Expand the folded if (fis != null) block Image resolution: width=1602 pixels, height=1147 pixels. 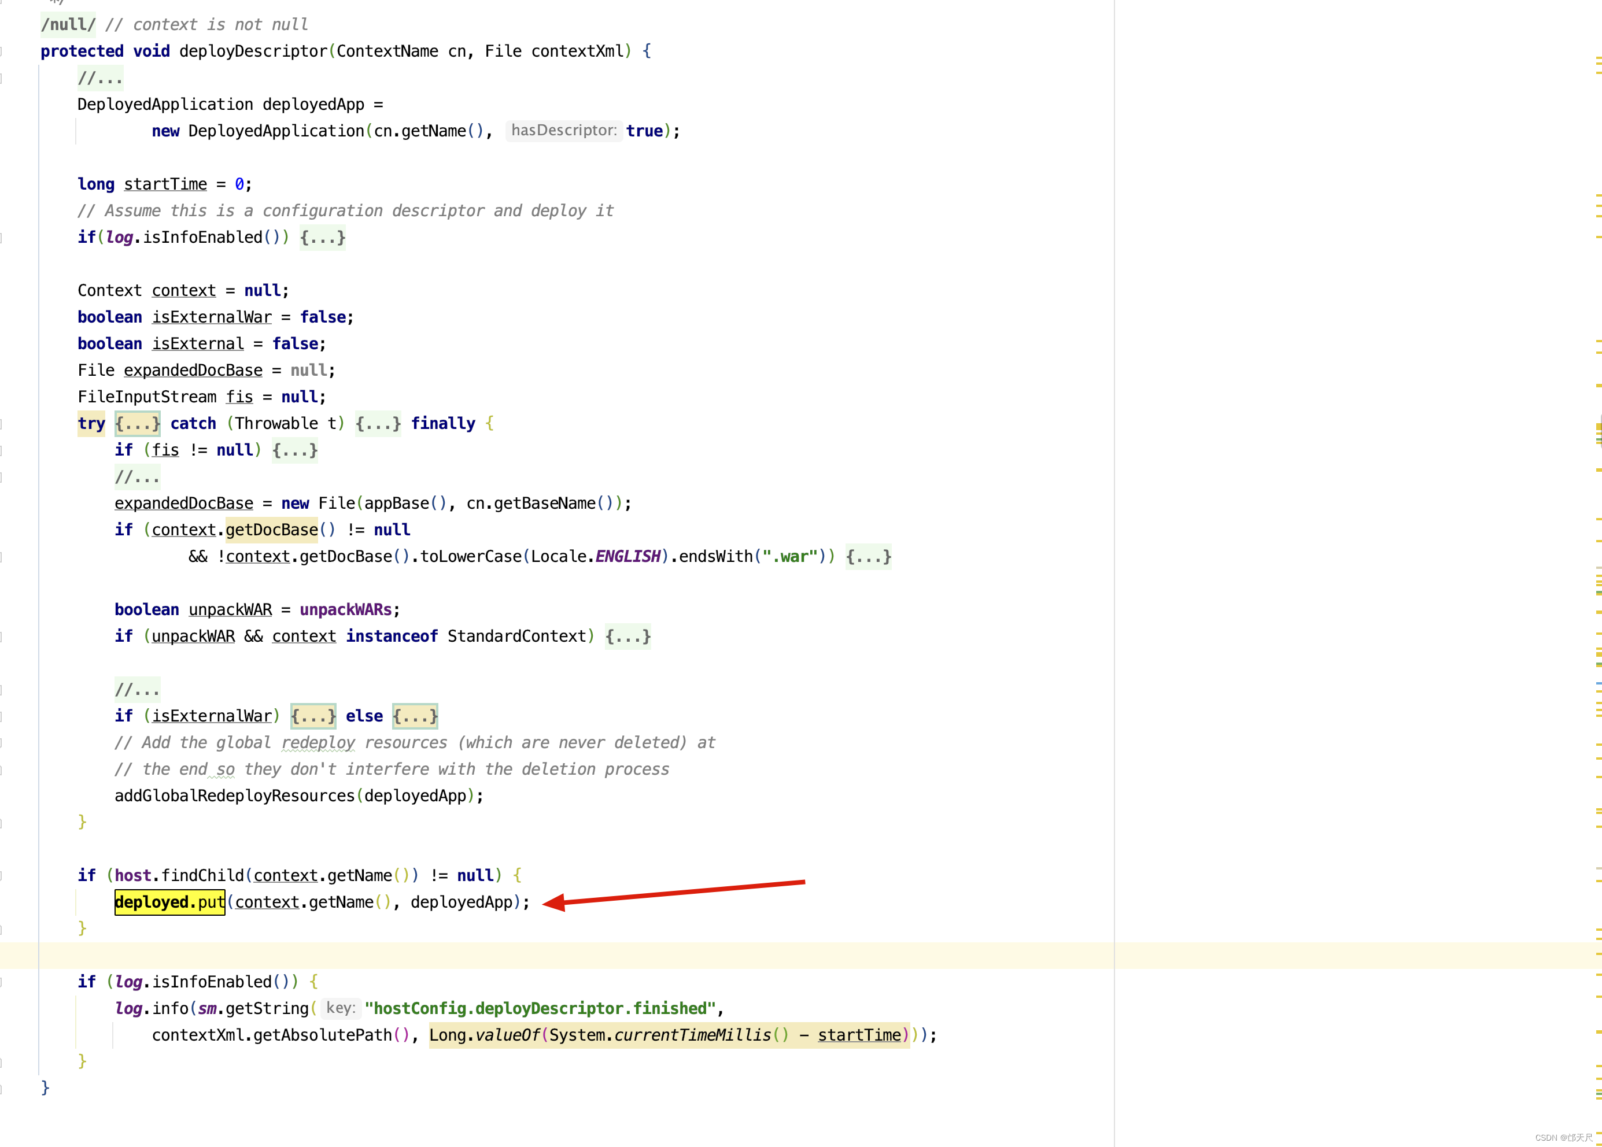[x=294, y=450]
